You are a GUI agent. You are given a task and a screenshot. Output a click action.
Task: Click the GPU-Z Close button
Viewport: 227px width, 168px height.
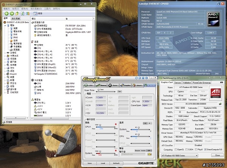(x=217, y=155)
